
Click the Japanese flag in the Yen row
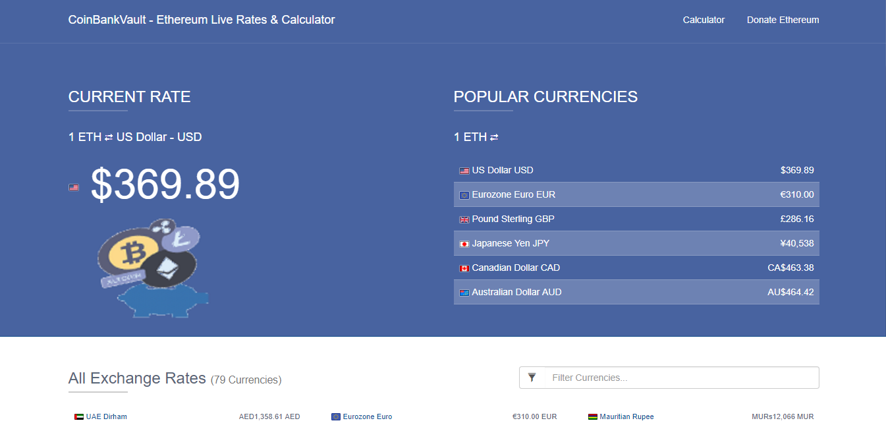(464, 243)
